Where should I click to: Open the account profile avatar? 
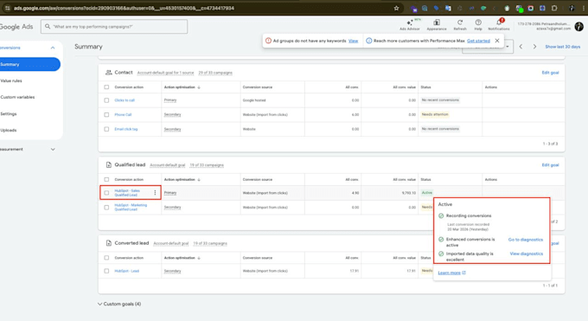click(578, 26)
